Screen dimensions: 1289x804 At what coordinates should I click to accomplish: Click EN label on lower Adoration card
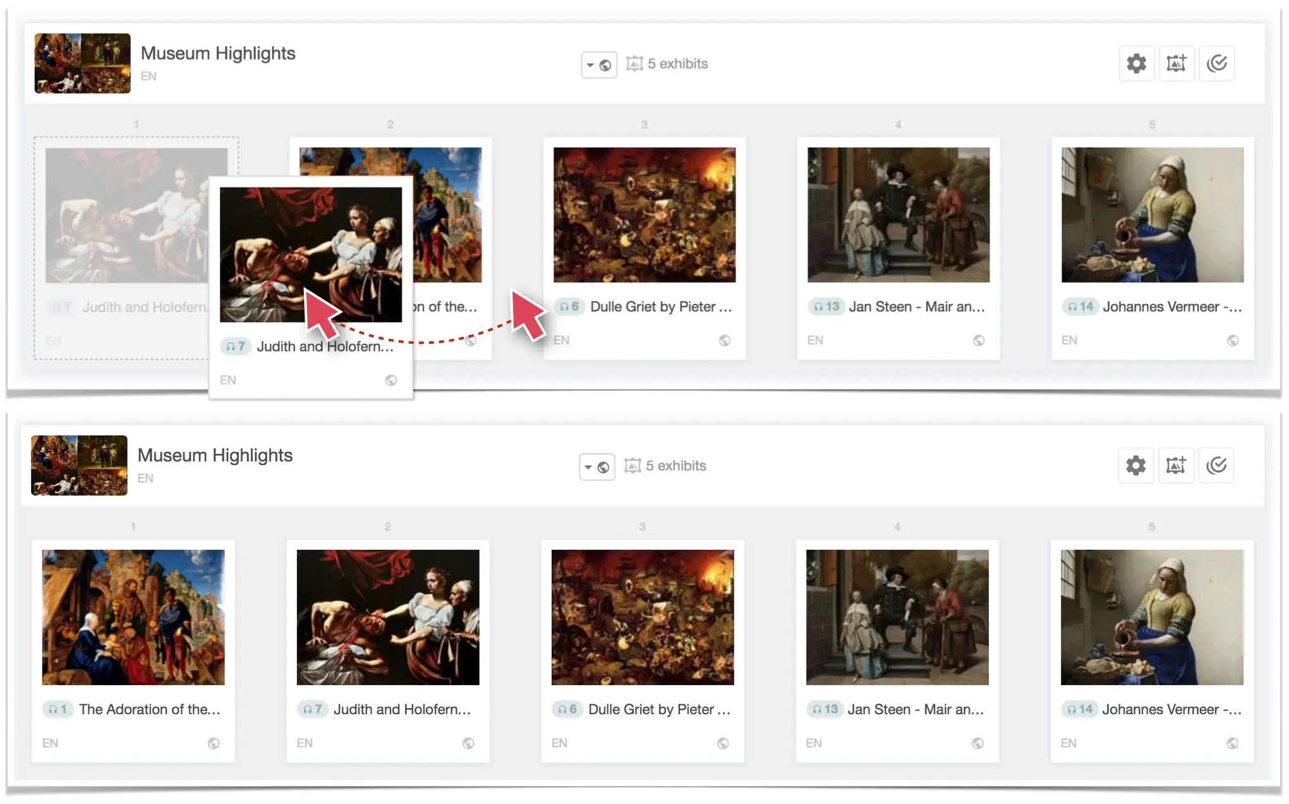coord(50,743)
